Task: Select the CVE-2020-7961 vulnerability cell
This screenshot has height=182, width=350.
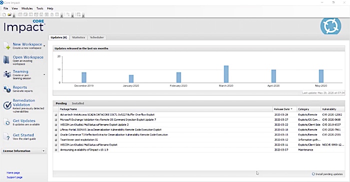Action: [331, 130]
